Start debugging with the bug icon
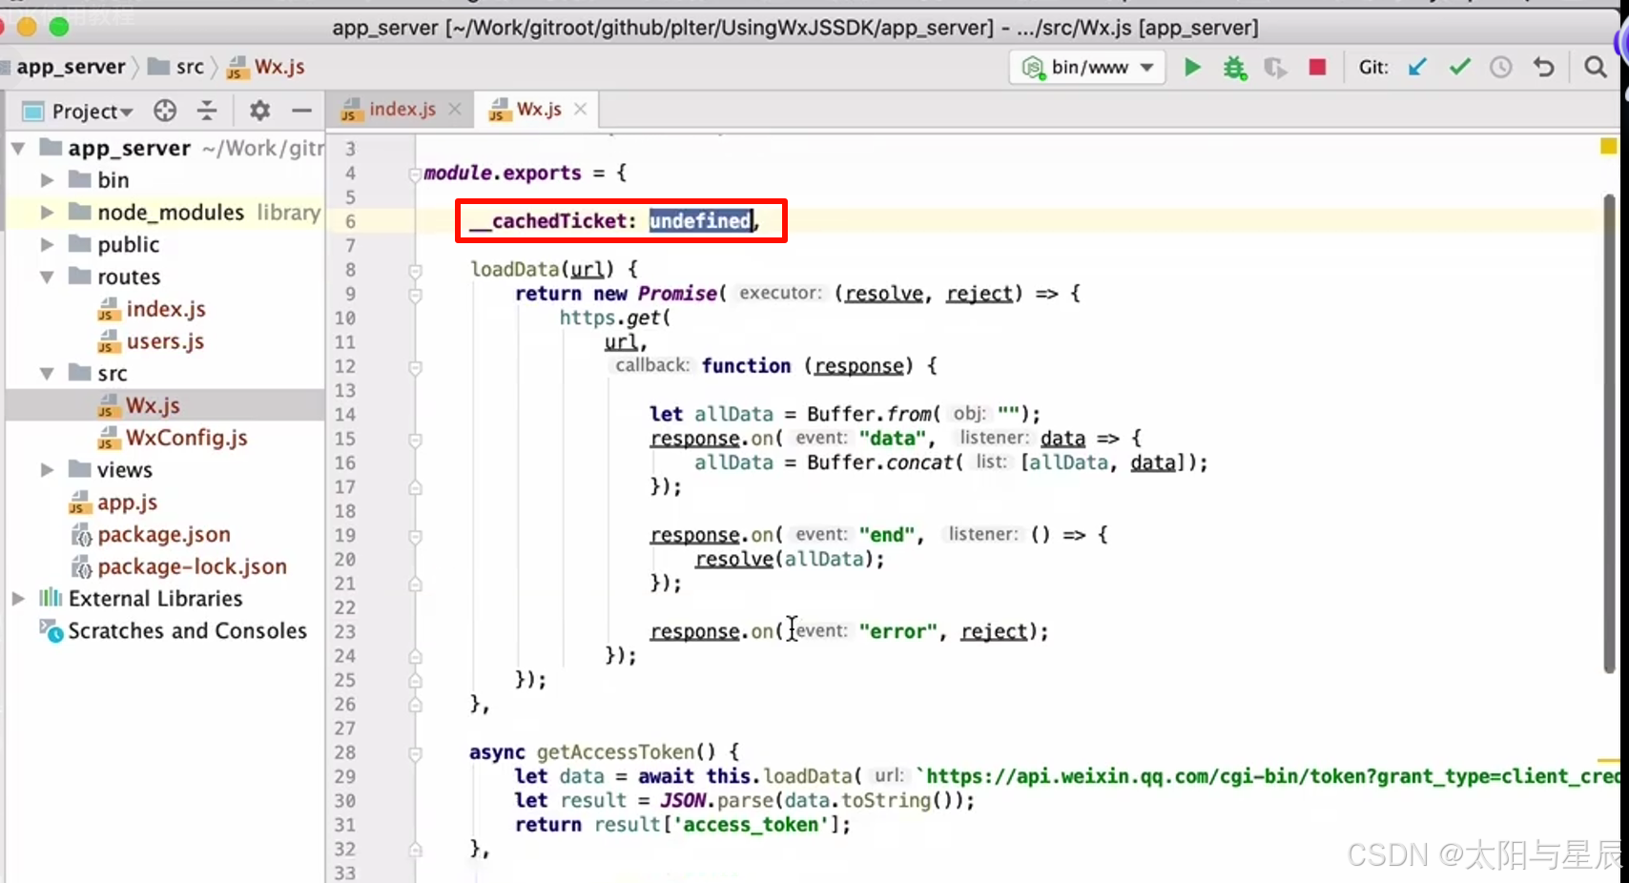Viewport: 1629px width, 883px height. (1235, 67)
